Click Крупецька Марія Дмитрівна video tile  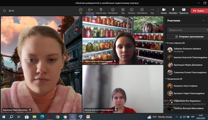(x=41, y=65)
